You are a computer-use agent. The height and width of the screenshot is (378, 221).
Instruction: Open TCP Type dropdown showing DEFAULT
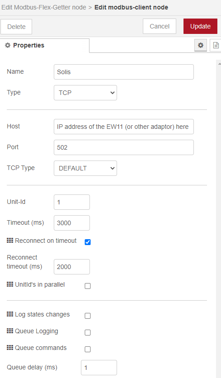click(x=85, y=168)
